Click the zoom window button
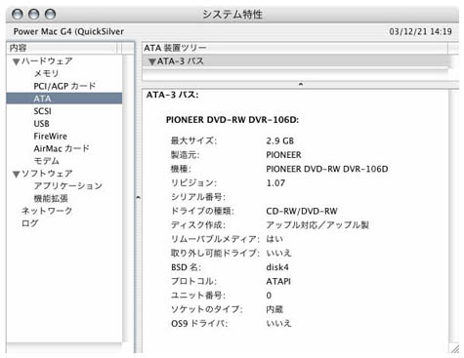Viewport: 464px width, 358px height. [x=50, y=15]
